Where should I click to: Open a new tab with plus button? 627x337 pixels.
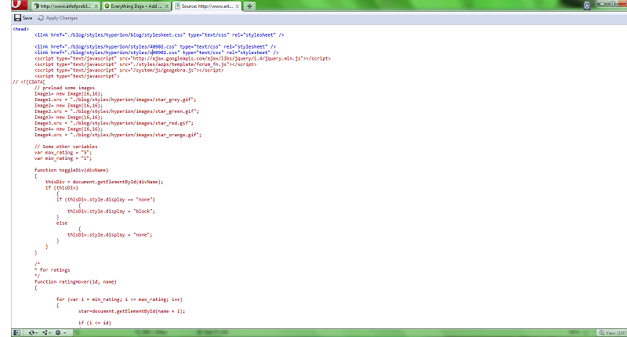249,6
